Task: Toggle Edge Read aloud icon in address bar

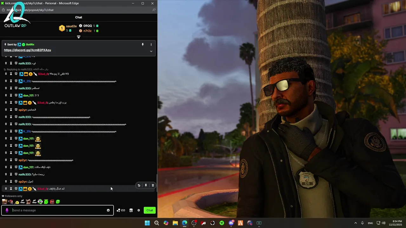Action: pyautogui.click(x=154, y=10)
